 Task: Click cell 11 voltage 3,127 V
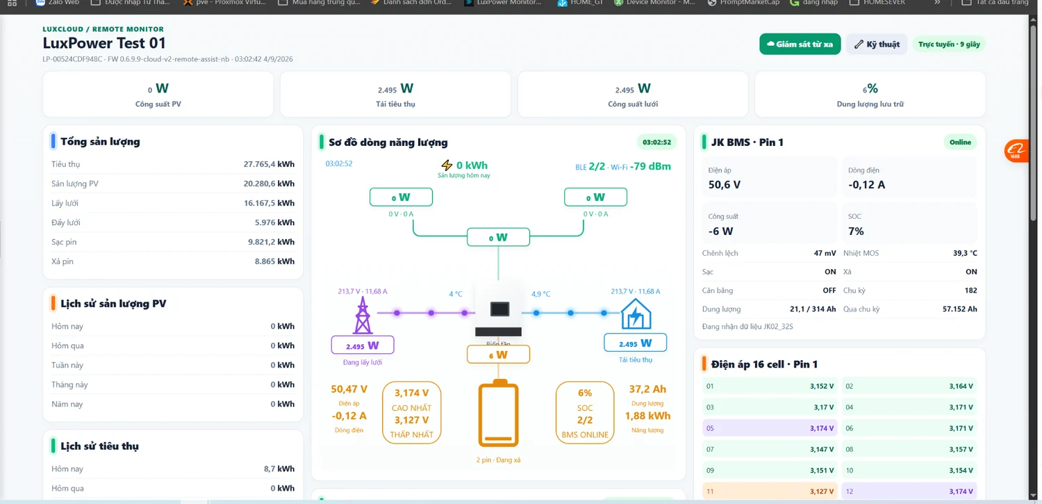(x=770, y=491)
